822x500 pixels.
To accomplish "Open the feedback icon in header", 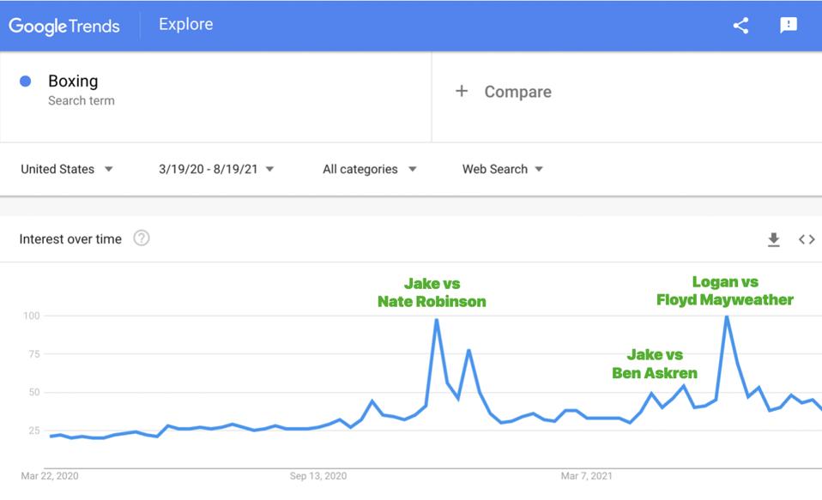I will (789, 26).
